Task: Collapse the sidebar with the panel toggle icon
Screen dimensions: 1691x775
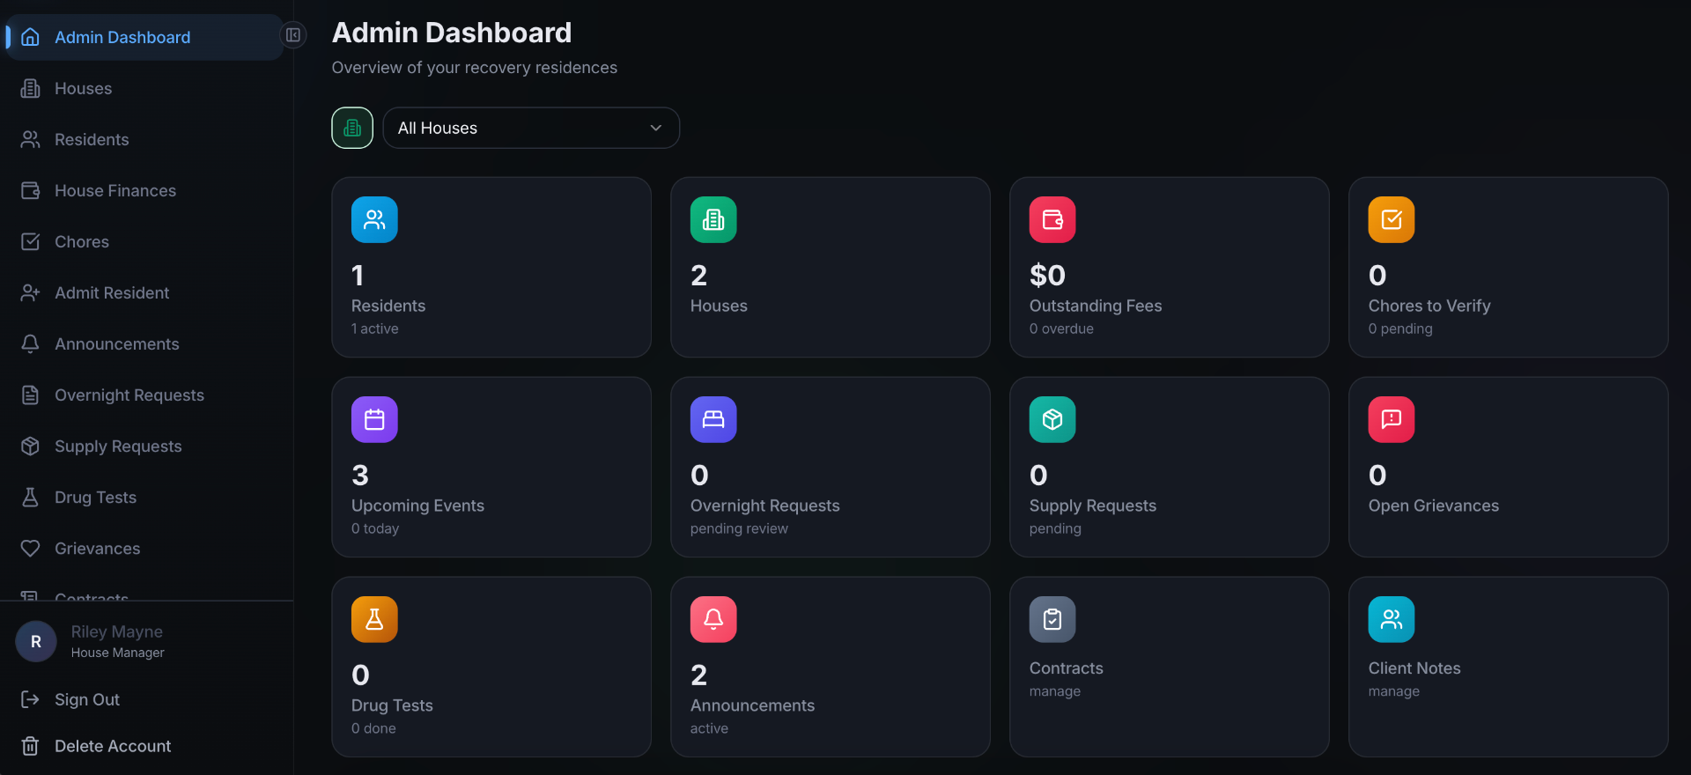Action: 293,35
